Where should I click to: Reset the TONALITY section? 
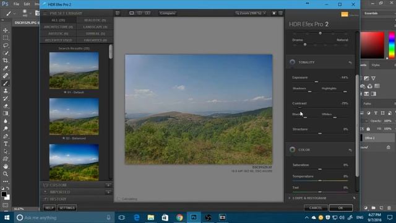(x=350, y=63)
